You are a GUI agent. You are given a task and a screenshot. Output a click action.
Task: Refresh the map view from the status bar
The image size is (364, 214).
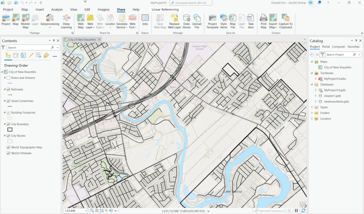pyautogui.click(x=303, y=210)
